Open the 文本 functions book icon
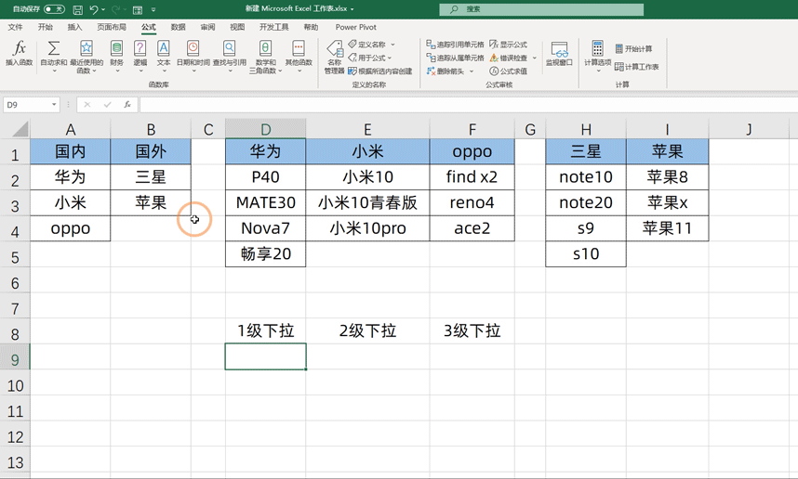This screenshot has width=798, height=479. click(x=164, y=48)
